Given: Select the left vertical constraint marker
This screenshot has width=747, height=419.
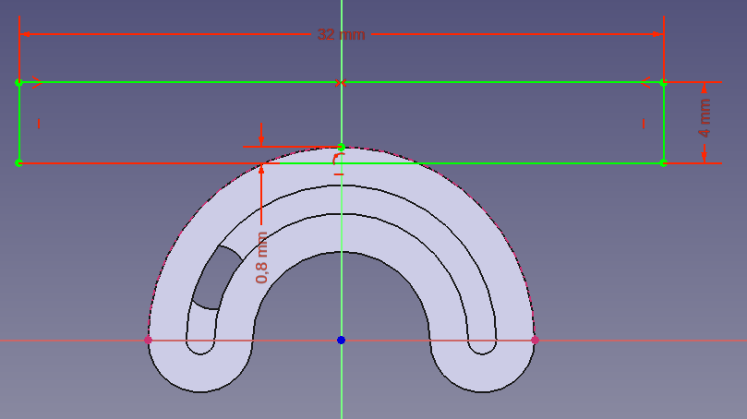Looking at the screenshot, I should [x=39, y=124].
